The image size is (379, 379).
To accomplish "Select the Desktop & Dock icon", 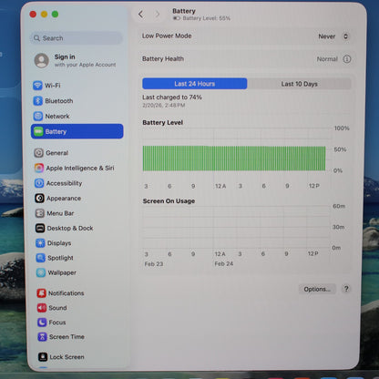I will click(40, 228).
